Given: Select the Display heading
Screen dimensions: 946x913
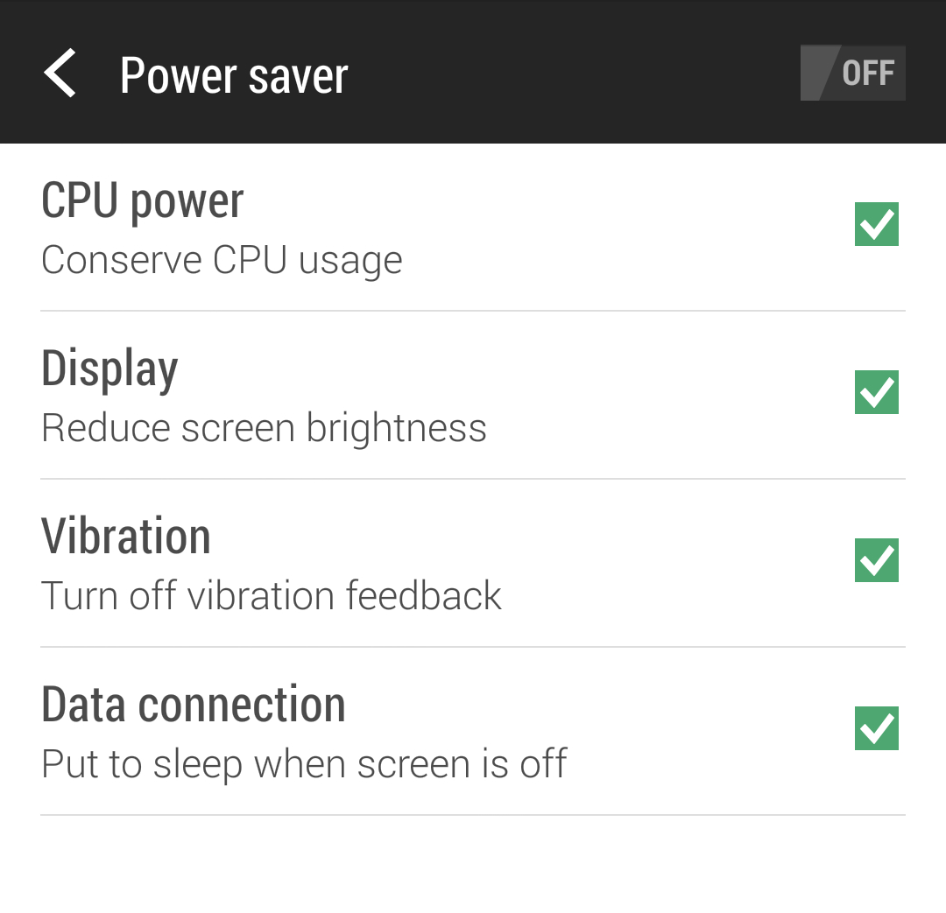Looking at the screenshot, I should pos(109,369).
